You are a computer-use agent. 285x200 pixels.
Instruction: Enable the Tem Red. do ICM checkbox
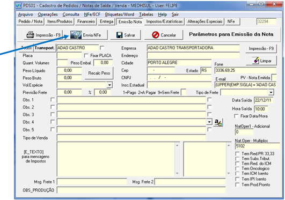(237, 164)
